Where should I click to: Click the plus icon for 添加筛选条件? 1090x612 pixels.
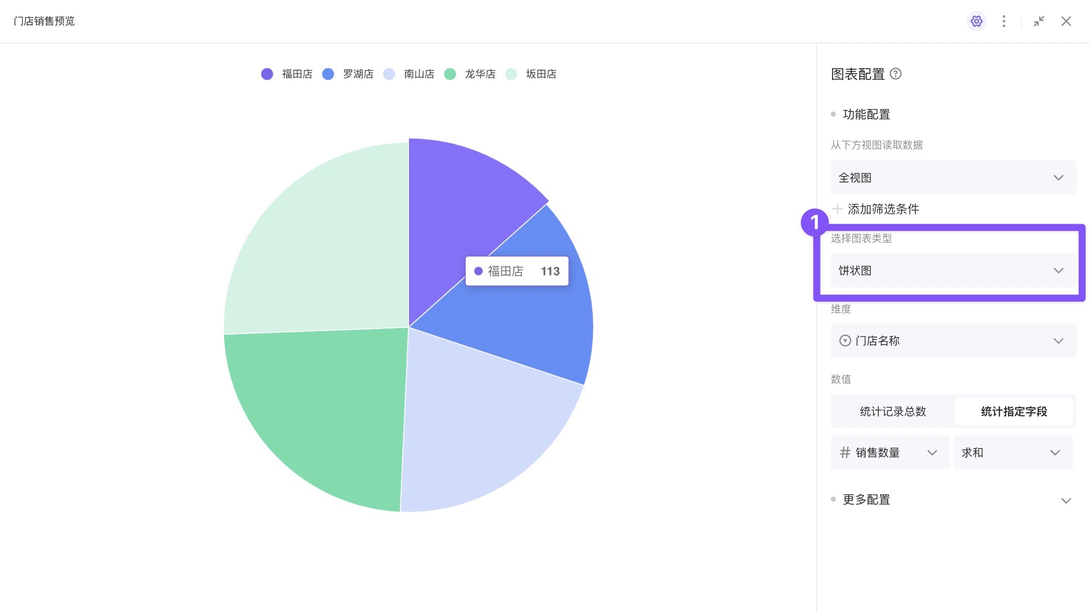pyautogui.click(x=837, y=209)
